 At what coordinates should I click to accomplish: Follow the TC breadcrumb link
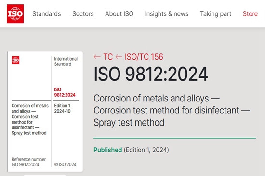pos(108,57)
